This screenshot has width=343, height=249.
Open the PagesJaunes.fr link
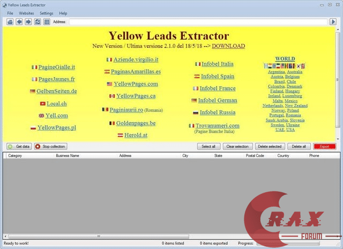57,79
